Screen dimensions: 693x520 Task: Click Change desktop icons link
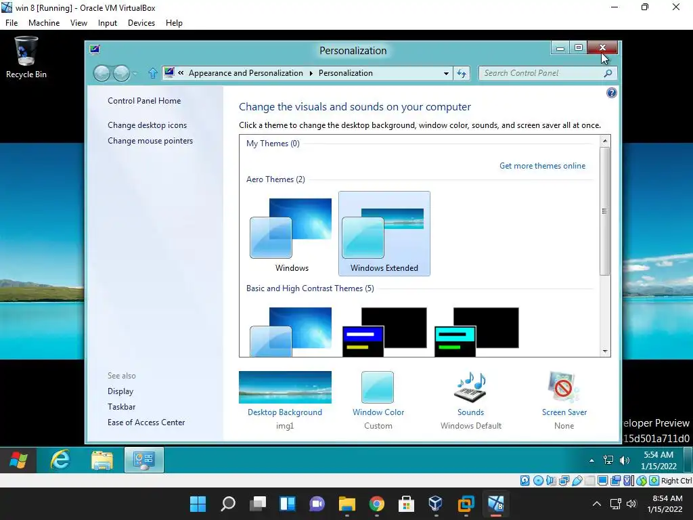pos(147,125)
